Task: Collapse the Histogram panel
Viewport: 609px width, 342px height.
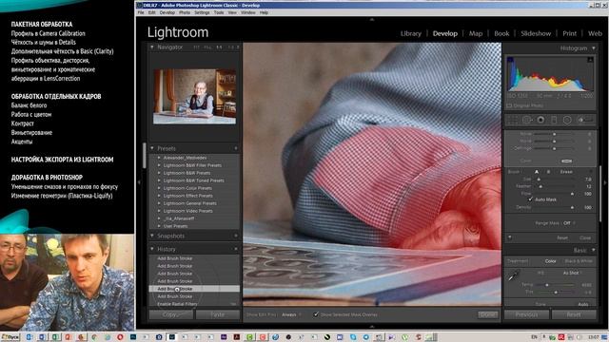Action: click(594, 48)
